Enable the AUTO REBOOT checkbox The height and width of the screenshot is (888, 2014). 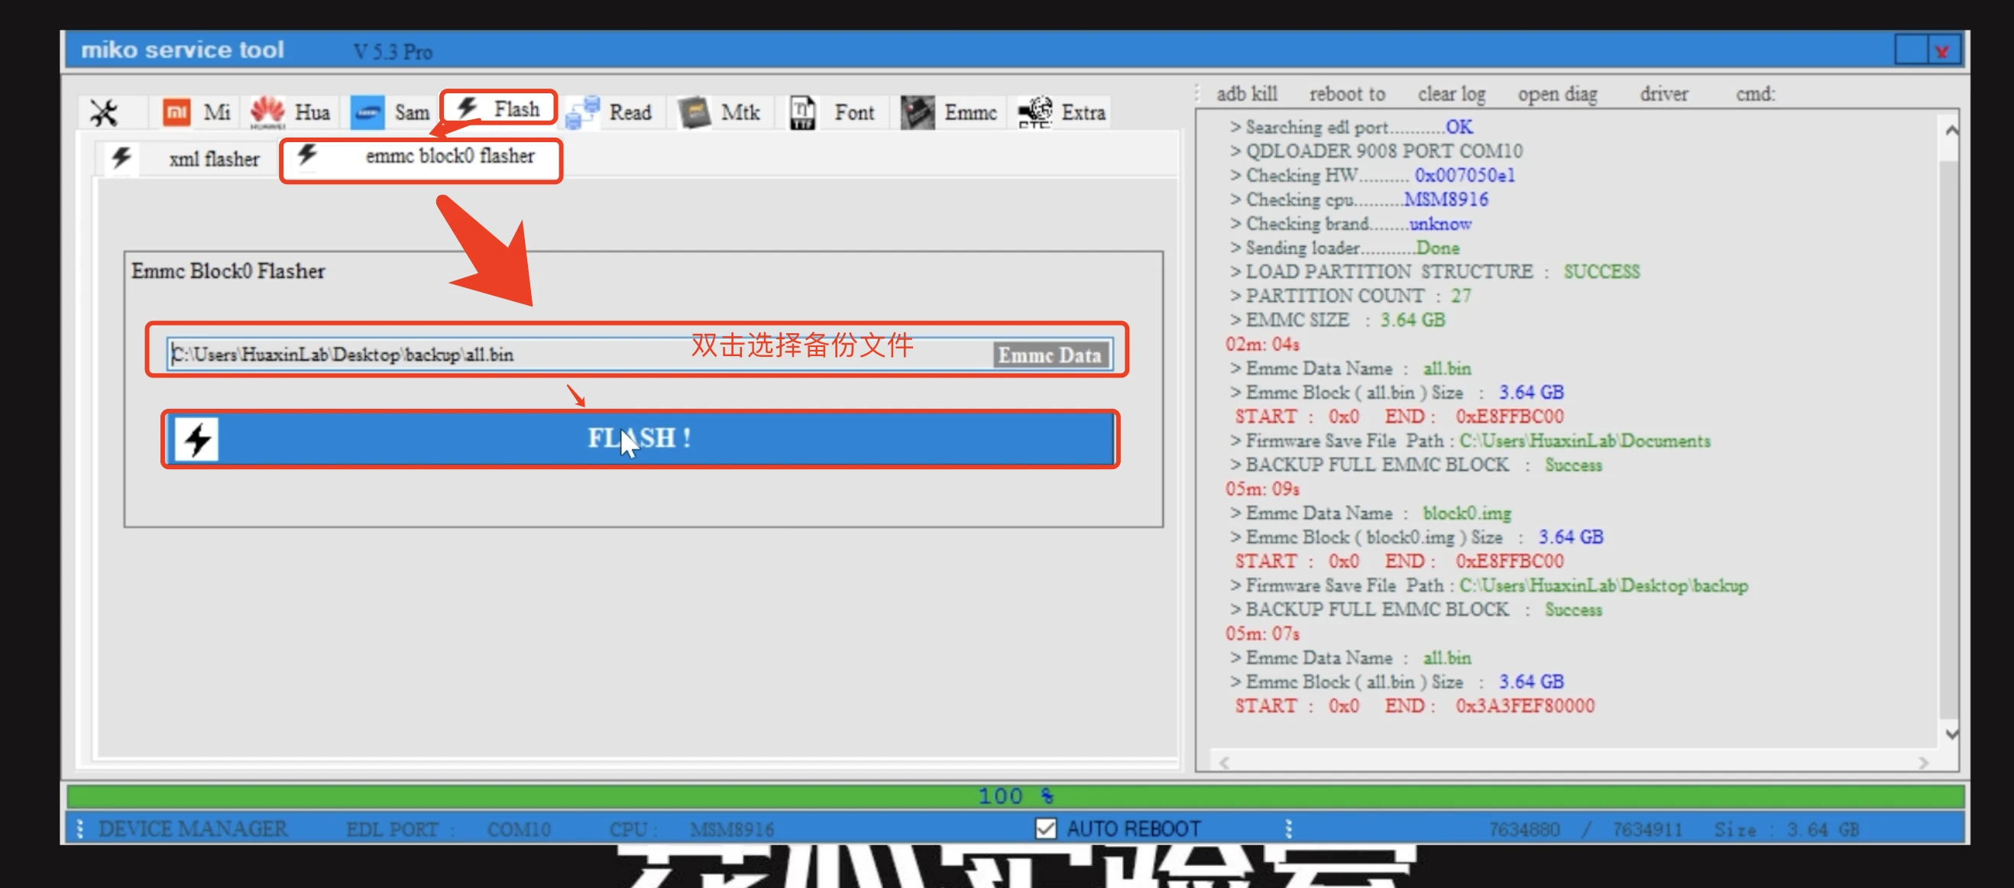pyautogui.click(x=1045, y=828)
